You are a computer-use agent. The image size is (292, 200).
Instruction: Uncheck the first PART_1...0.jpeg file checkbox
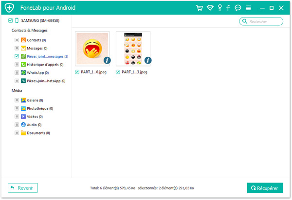click(77, 72)
